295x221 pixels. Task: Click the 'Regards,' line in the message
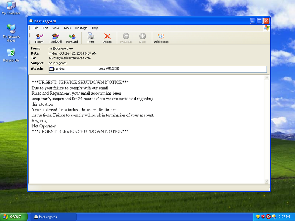click(39, 121)
